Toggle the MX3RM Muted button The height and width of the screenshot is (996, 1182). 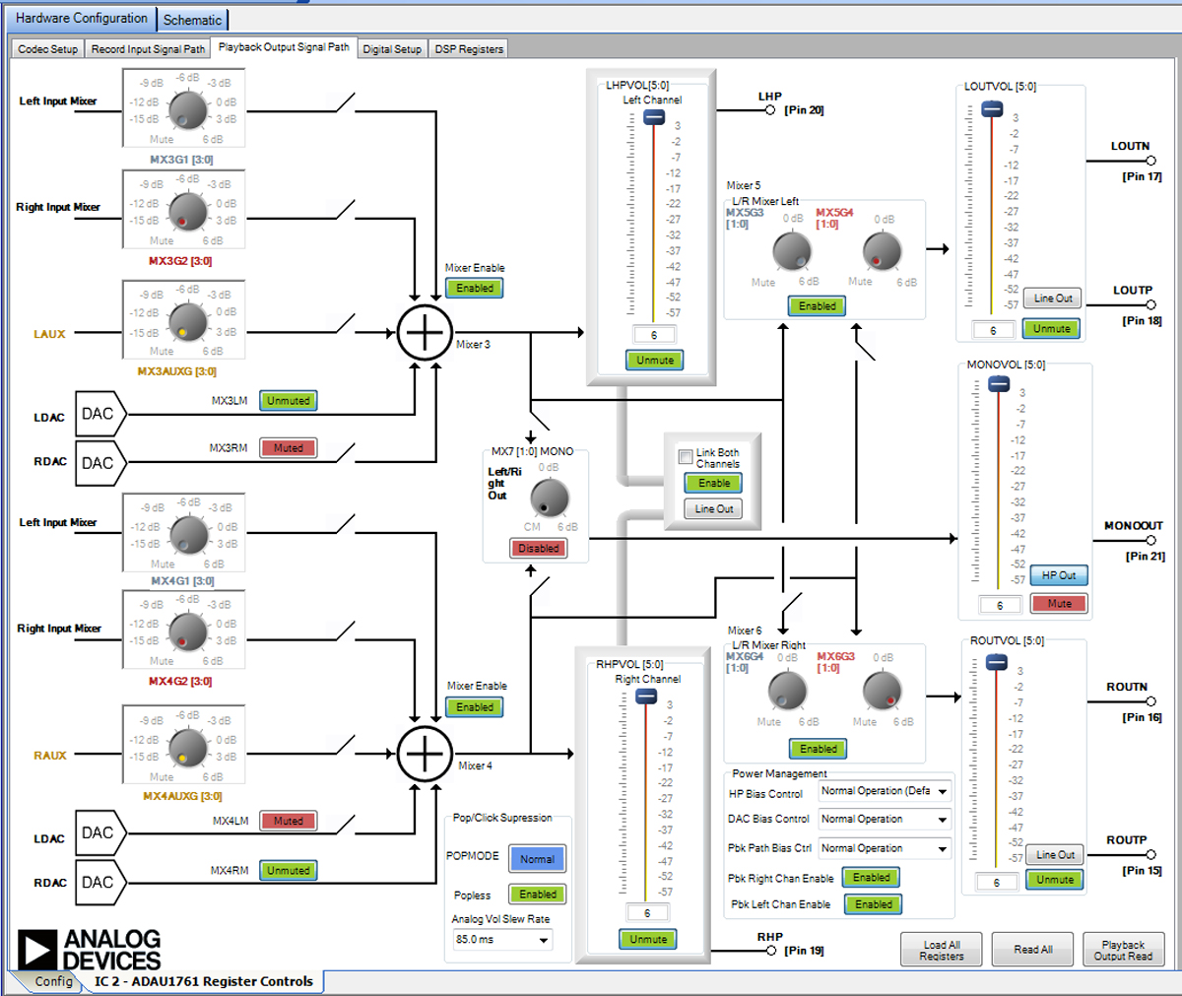(x=288, y=448)
